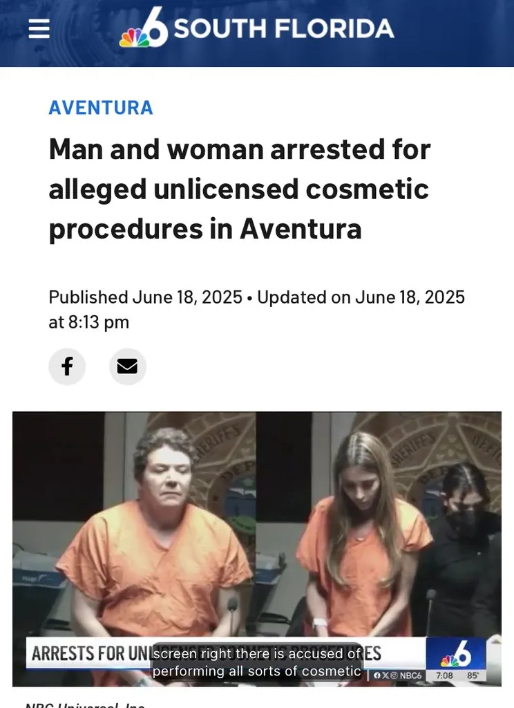514x708 pixels.
Task: Click the South Florida site title
Action: click(x=284, y=28)
